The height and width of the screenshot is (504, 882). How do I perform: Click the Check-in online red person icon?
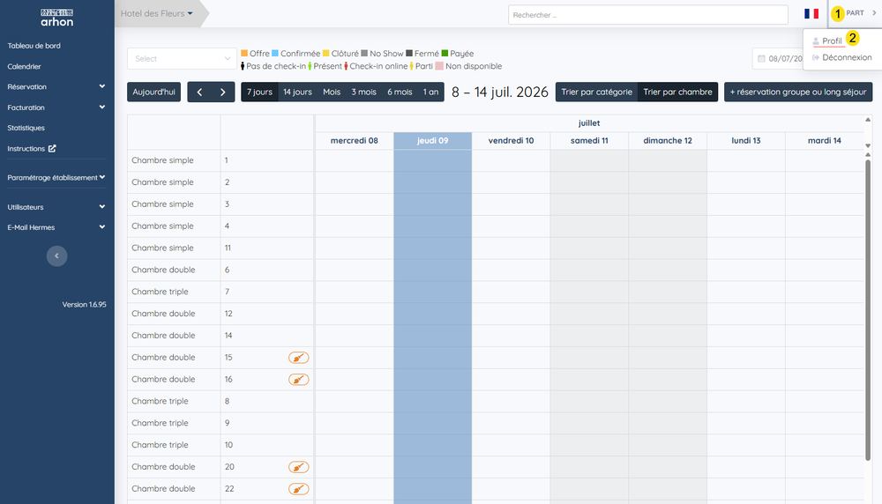(x=346, y=66)
